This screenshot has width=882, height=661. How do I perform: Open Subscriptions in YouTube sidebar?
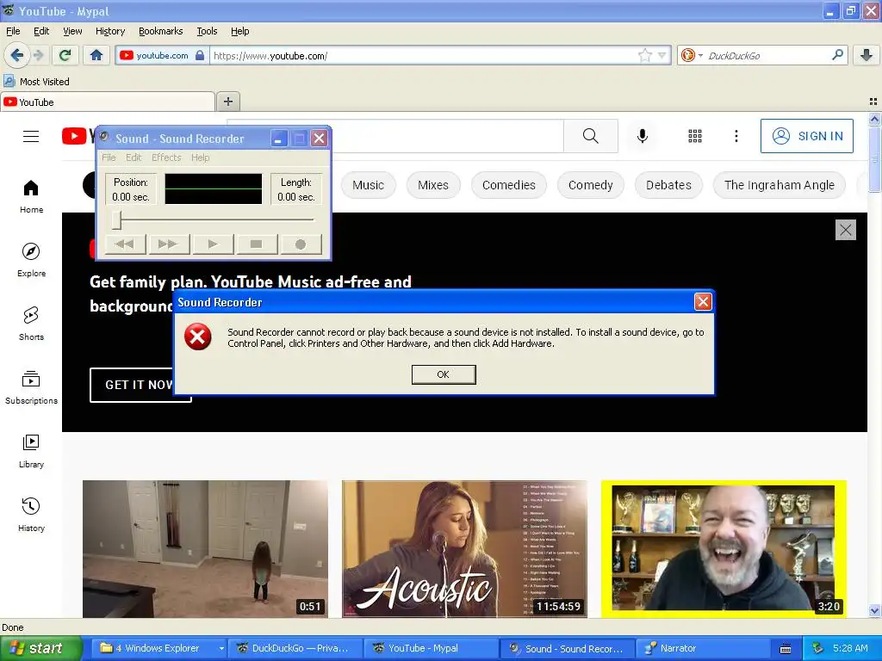32,387
